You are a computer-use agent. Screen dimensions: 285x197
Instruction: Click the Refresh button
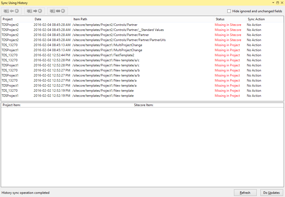click(245, 193)
